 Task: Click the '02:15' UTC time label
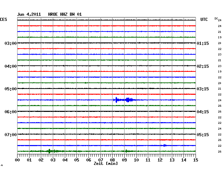click(203, 66)
